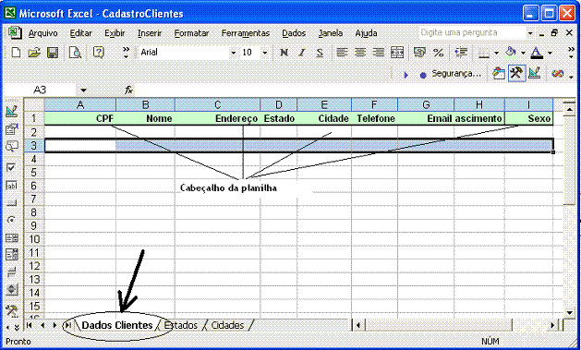Click the Design Mode icon in left toolbar
Viewport: 581px width, 350px height.
12,111
